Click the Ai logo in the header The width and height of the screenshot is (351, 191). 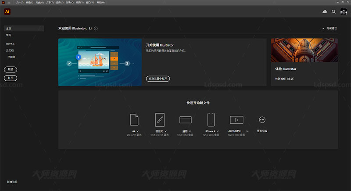[7, 12]
